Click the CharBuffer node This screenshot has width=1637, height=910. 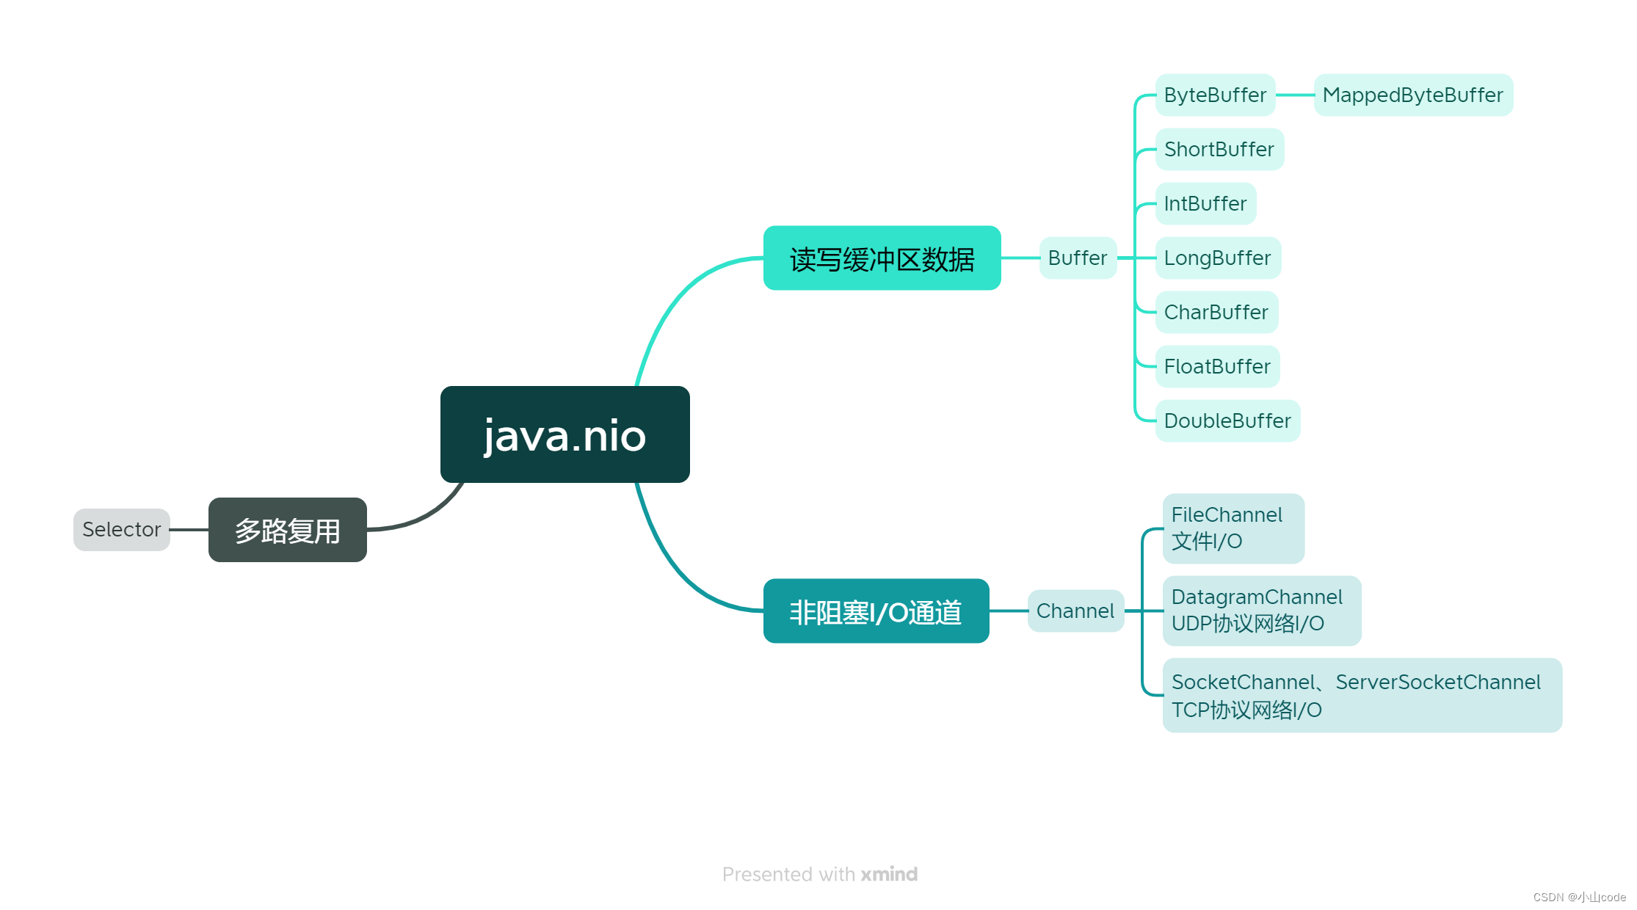point(1216,312)
